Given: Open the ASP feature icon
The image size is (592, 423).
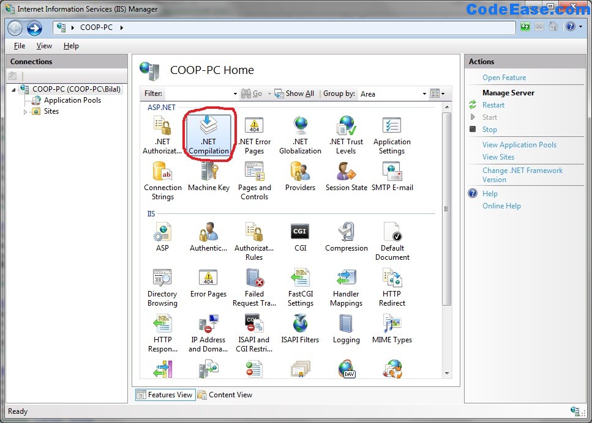Looking at the screenshot, I should click(162, 237).
